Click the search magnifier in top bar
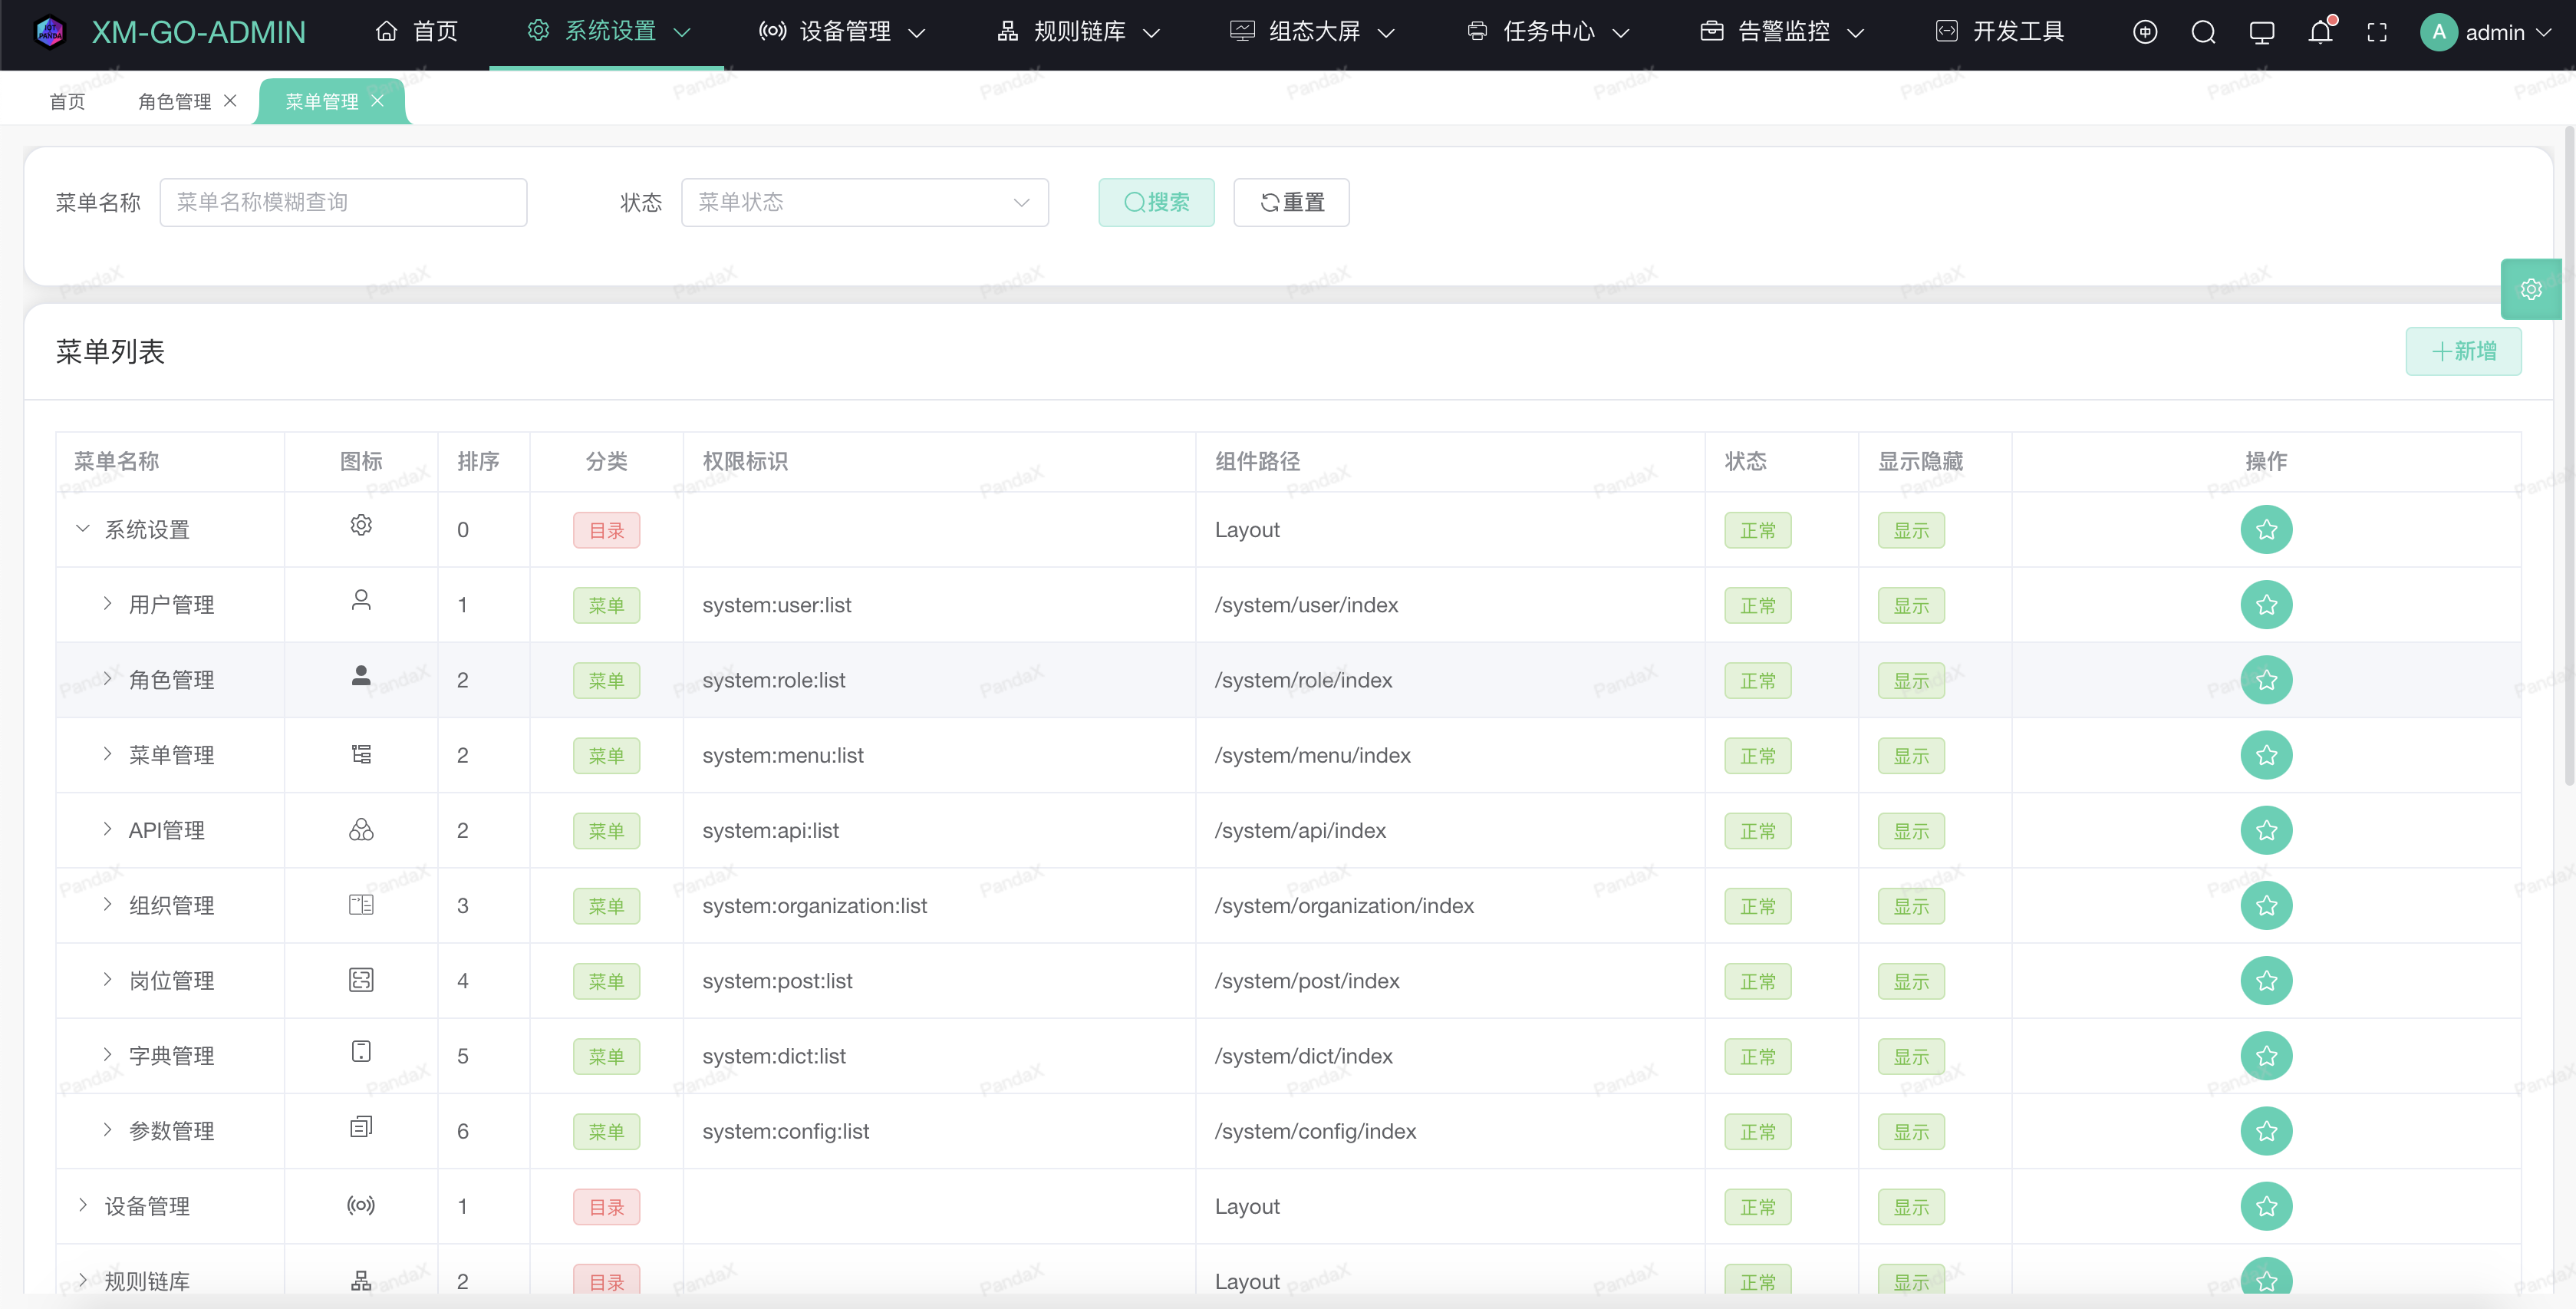Image resolution: width=2576 pixels, height=1309 pixels. point(2203,32)
